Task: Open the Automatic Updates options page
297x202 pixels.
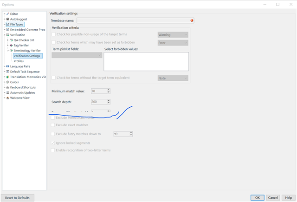Action: [x=23, y=93]
